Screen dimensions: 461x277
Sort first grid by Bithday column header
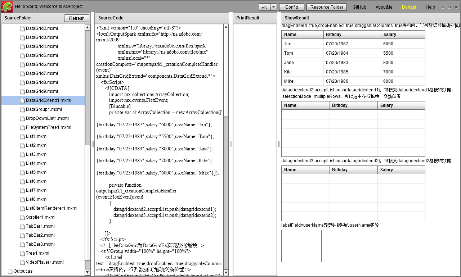[352, 35]
